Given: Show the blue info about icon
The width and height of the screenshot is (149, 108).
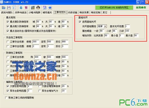Looking at the screenshot, I should pos(50,8).
